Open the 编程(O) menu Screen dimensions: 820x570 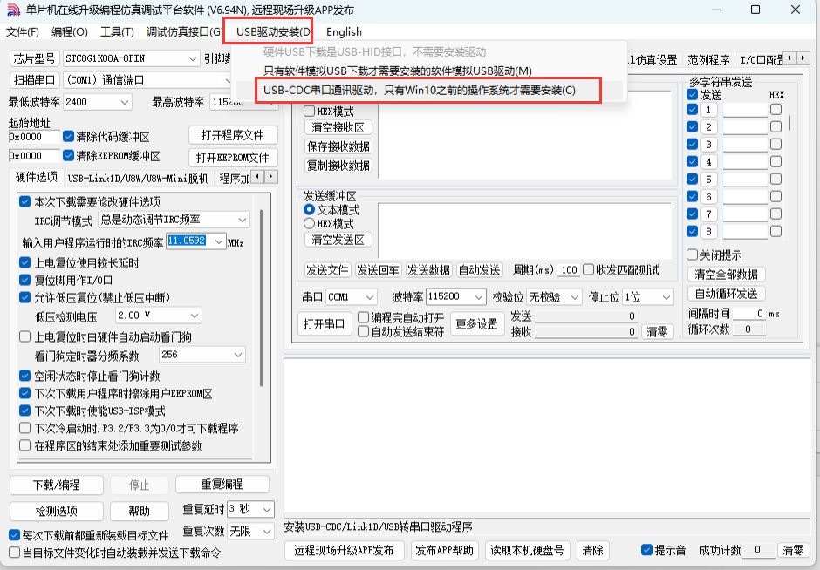point(70,32)
